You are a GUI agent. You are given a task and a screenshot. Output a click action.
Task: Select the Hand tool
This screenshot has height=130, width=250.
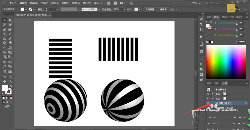(4, 81)
